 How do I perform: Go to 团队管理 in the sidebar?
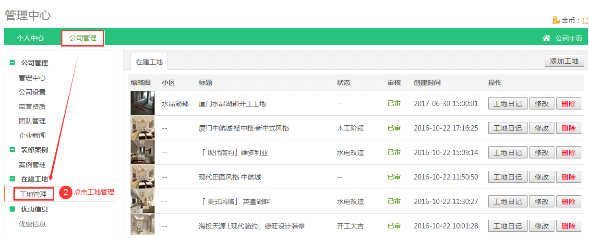point(32,121)
